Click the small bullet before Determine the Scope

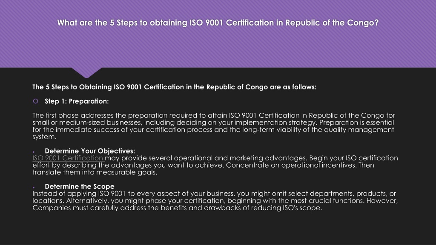34,188
